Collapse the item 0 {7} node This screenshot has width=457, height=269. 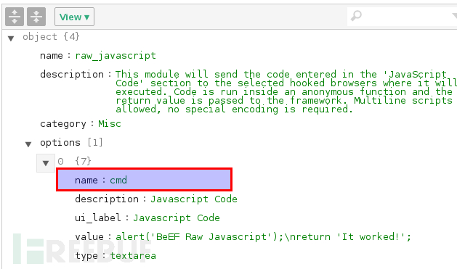[x=46, y=163]
